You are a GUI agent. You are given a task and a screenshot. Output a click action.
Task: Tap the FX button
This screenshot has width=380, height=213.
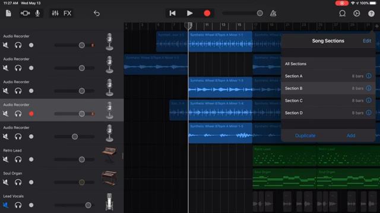click(67, 13)
